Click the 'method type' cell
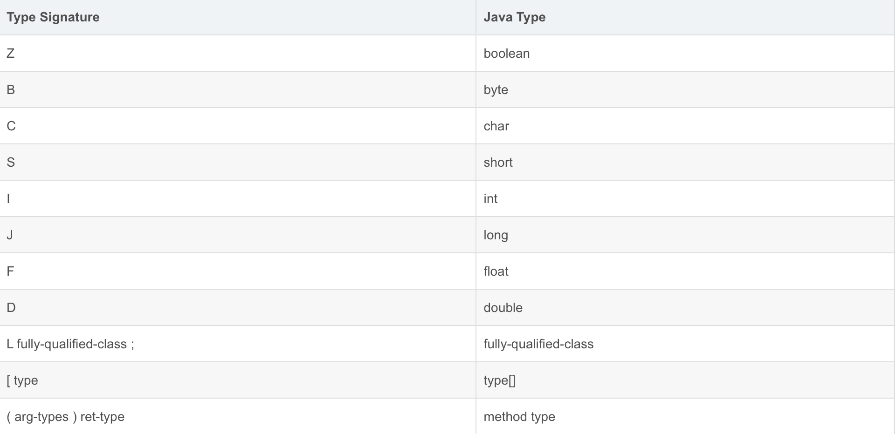Image resolution: width=896 pixels, height=434 pixels. (x=686, y=416)
